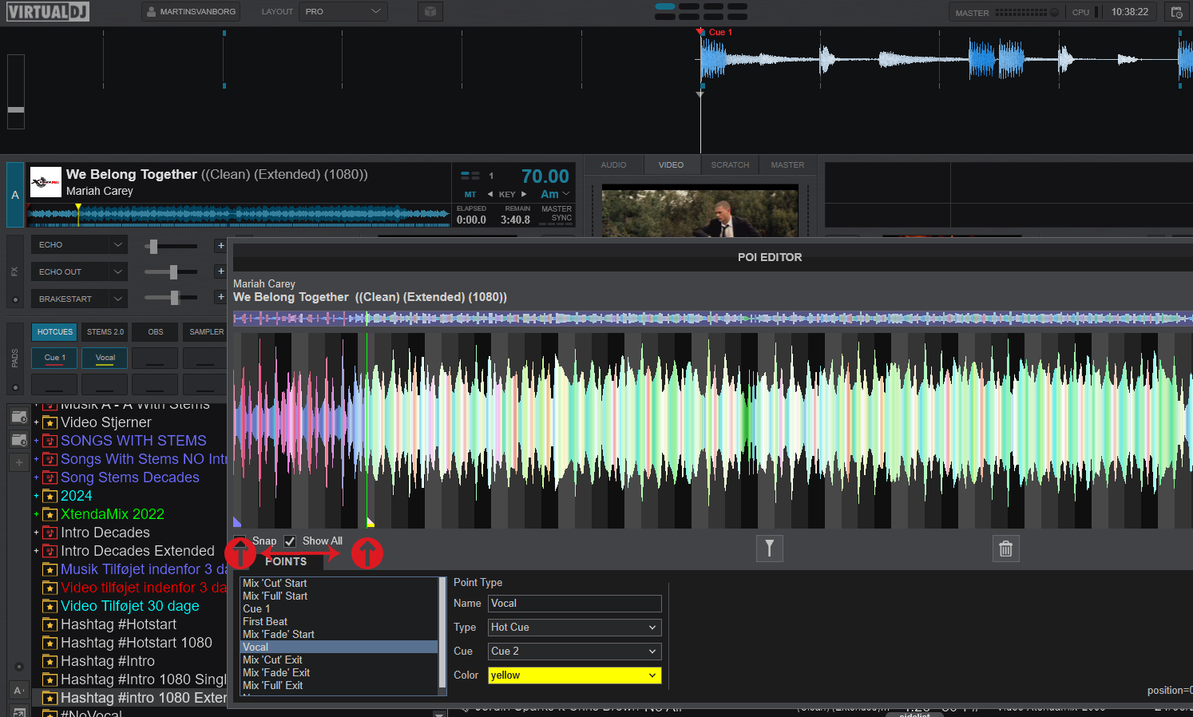Switch to the SCRATCH tab
The image size is (1193, 717).
click(x=730, y=165)
